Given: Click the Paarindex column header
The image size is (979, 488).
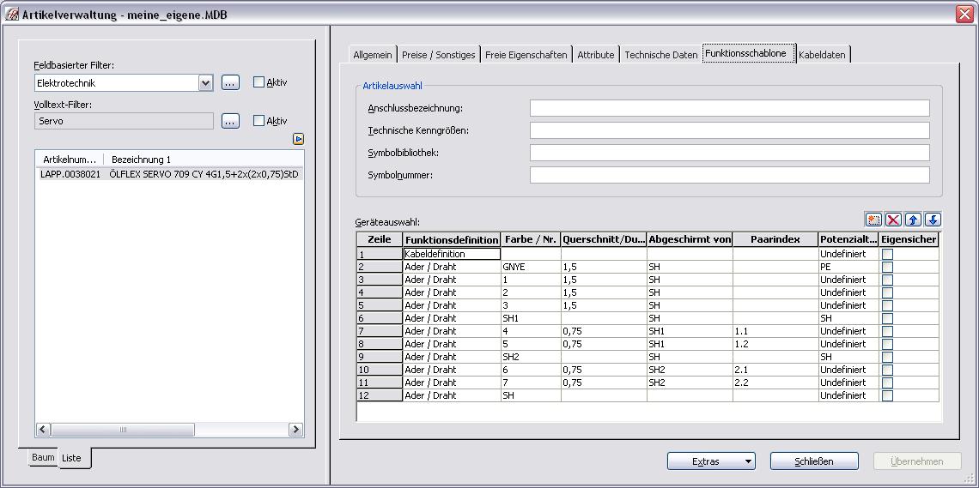Looking at the screenshot, I should point(775,239).
